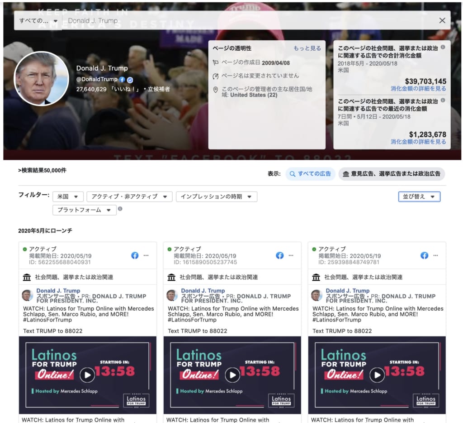Select the 'すべての広告' view toggle

click(310, 174)
